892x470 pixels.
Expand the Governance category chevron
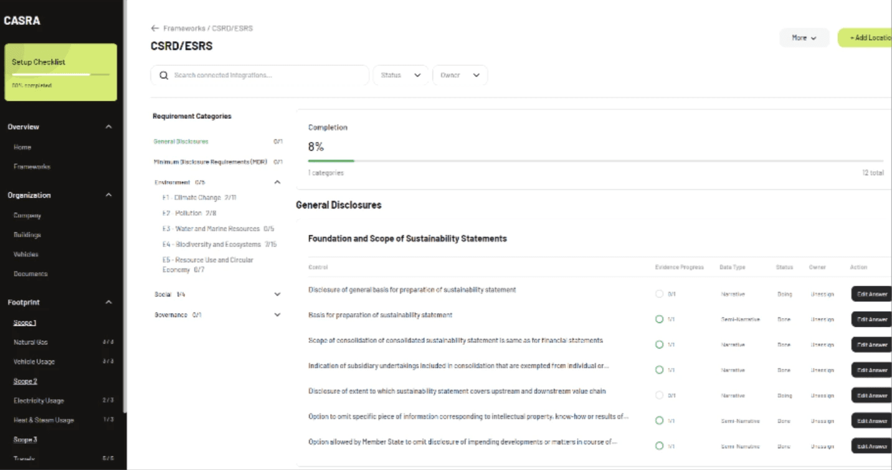point(277,315)
